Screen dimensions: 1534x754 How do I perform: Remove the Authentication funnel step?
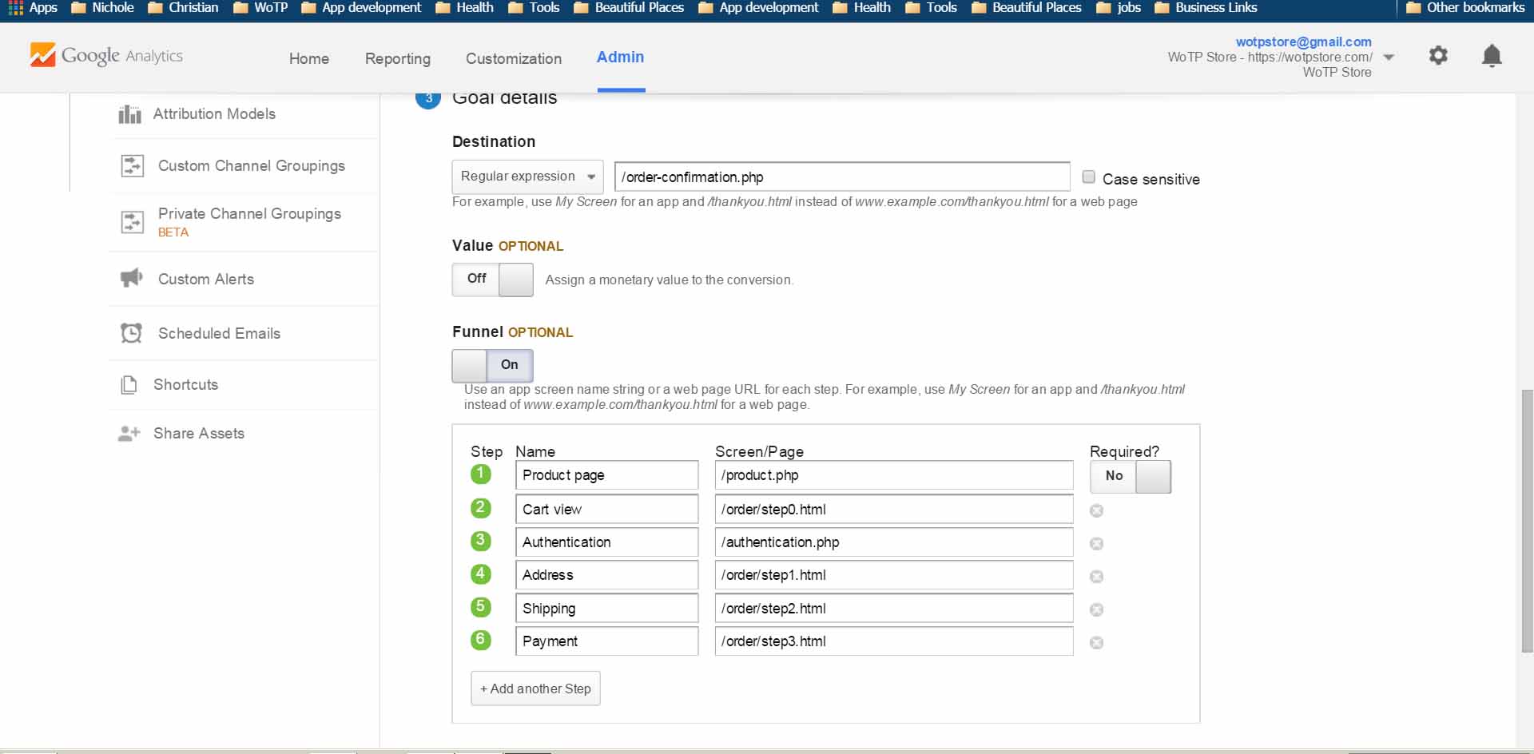click(1097, 543)
